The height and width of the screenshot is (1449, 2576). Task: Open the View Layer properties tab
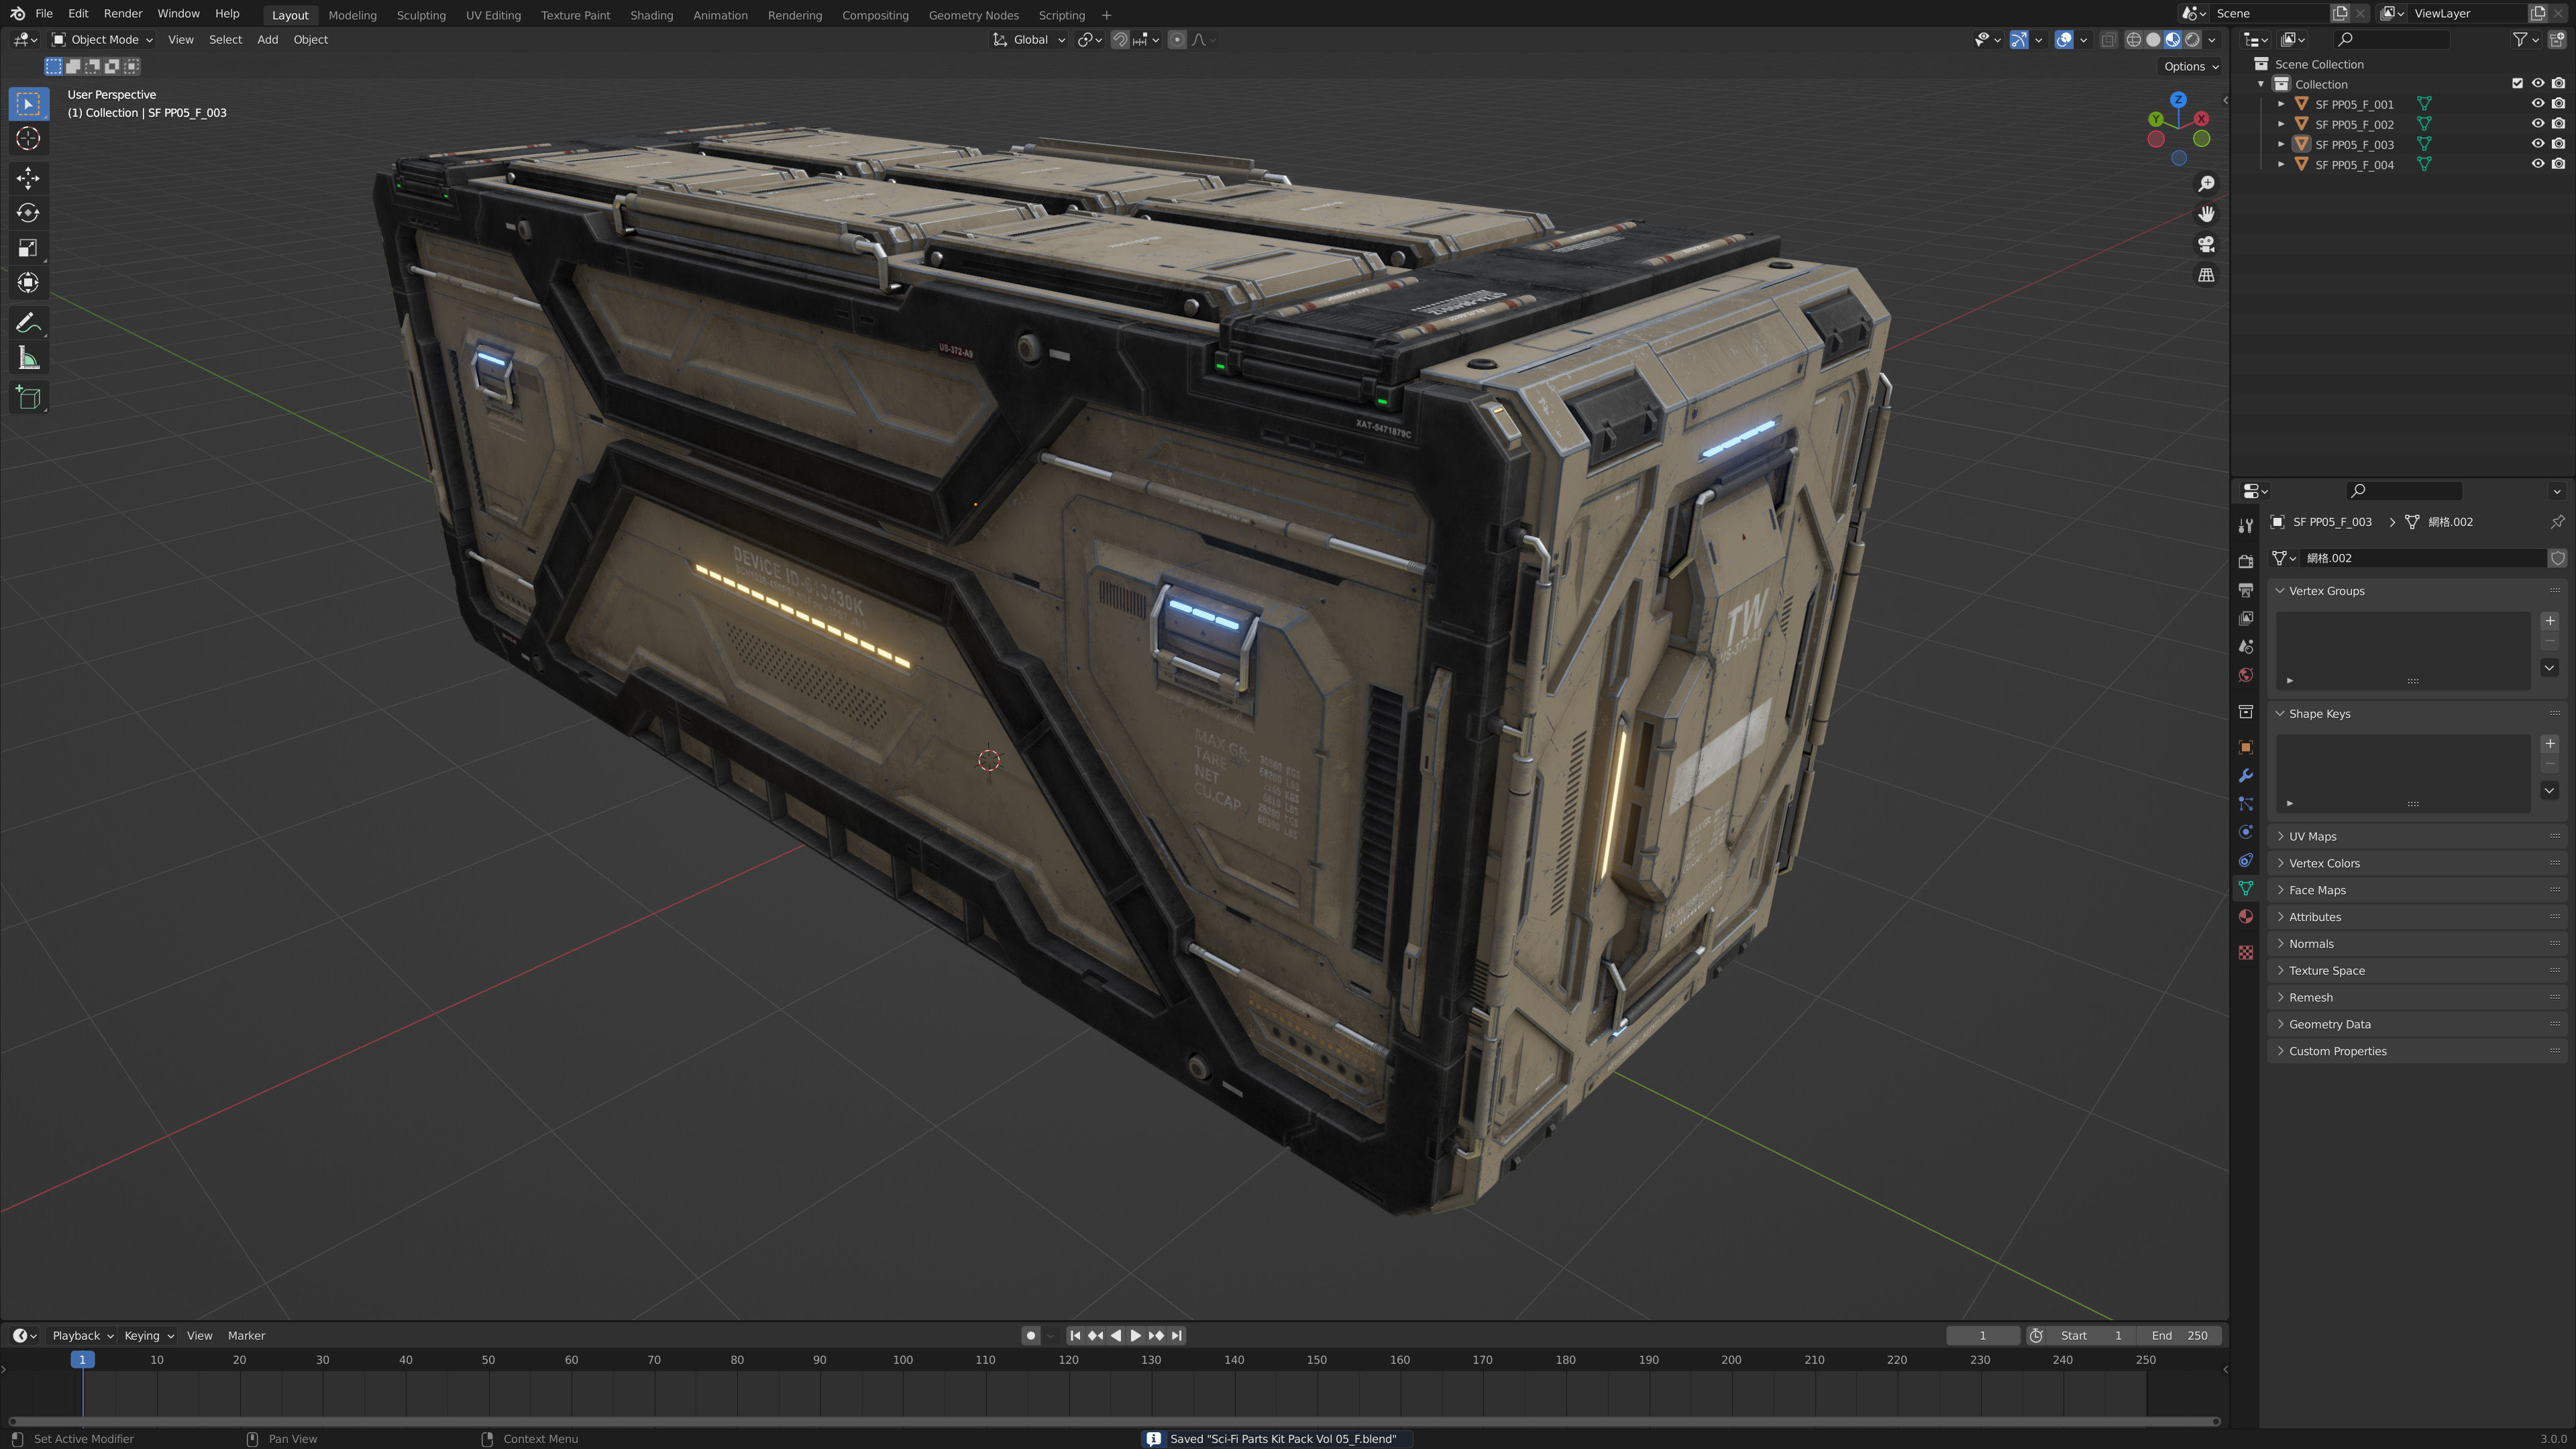(x=2246, y=618)
